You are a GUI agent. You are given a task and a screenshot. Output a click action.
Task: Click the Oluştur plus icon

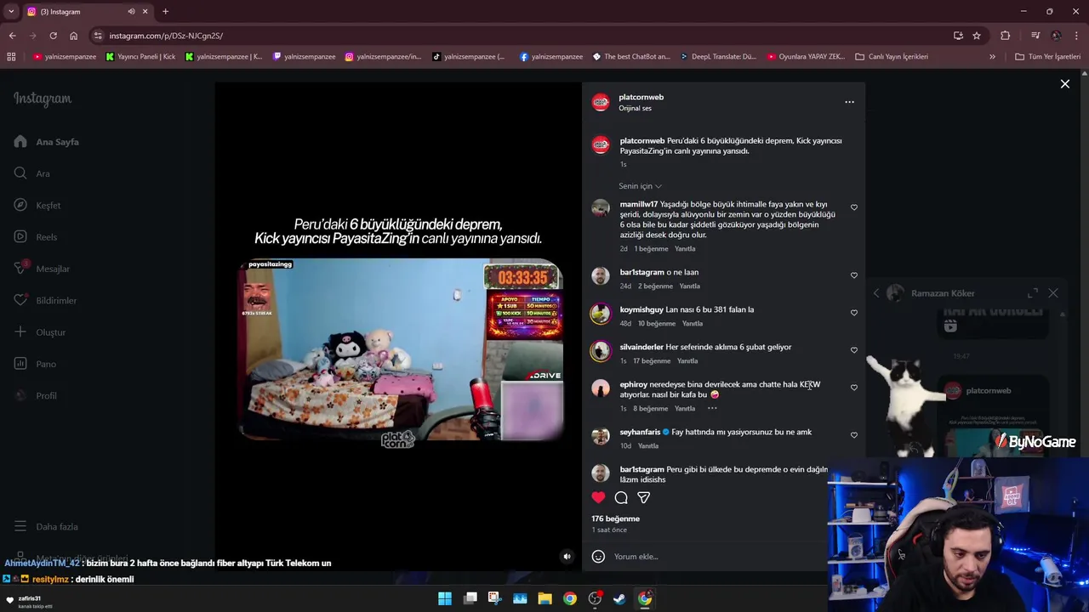tap(20, 332)
